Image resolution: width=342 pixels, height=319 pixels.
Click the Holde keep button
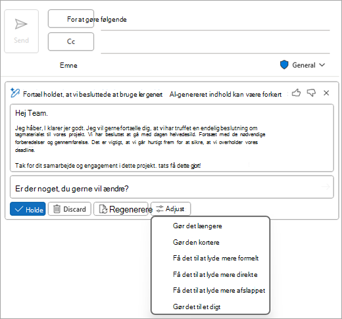(28, 209)
